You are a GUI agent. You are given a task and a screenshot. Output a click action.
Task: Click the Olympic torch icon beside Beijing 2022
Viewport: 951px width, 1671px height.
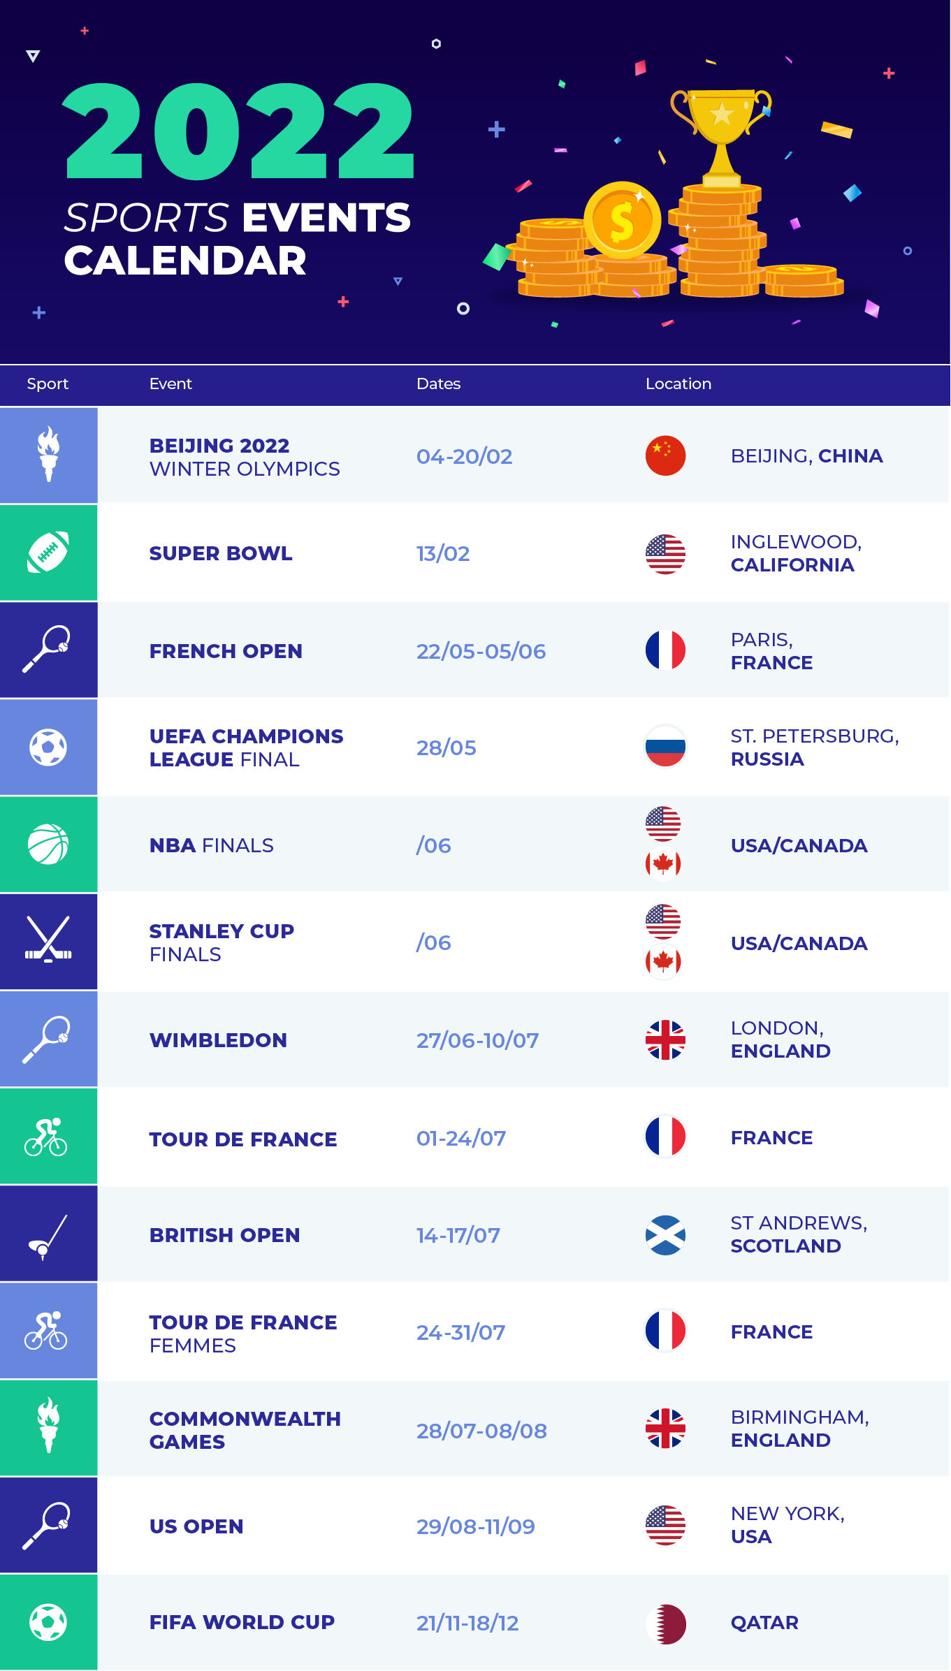point(48,454)
